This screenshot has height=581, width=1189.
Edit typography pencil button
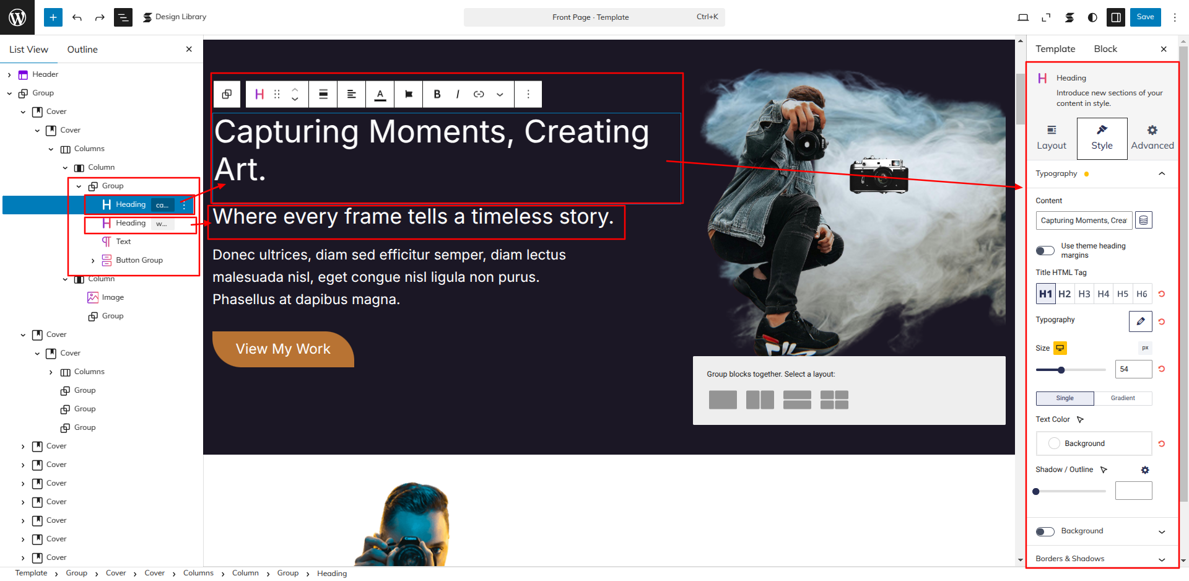[1141, 321]
